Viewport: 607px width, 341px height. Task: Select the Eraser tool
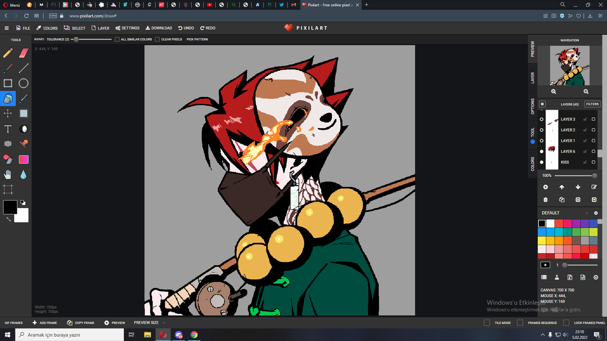(23, 53)
